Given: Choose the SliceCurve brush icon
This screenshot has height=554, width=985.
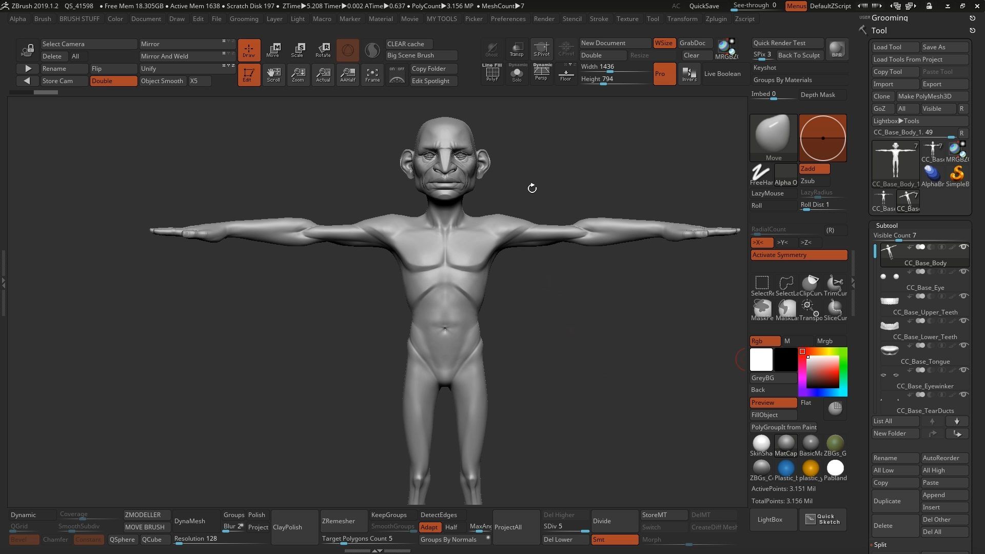Looking at the screenshot, I should [x=835, y=311].
